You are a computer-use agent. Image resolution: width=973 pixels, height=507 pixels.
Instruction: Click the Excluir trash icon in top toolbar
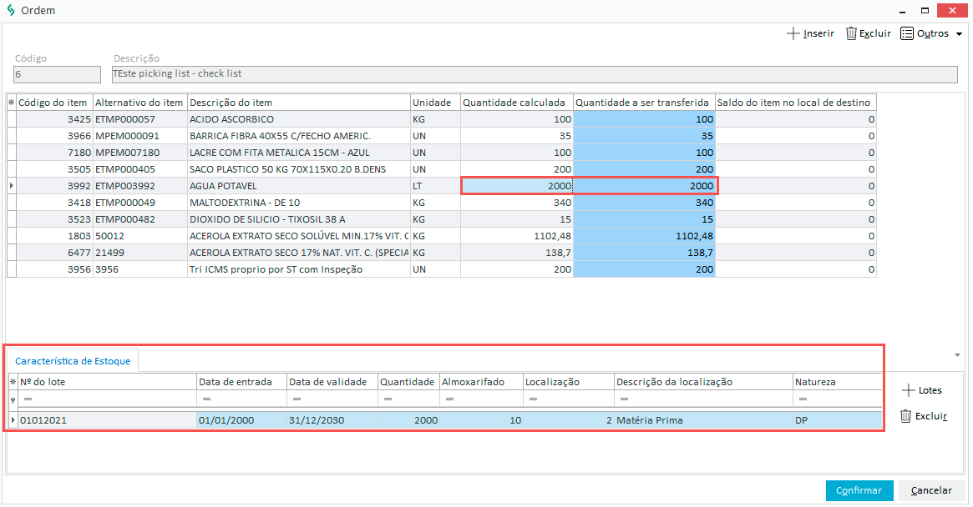(x=851, y=33)
